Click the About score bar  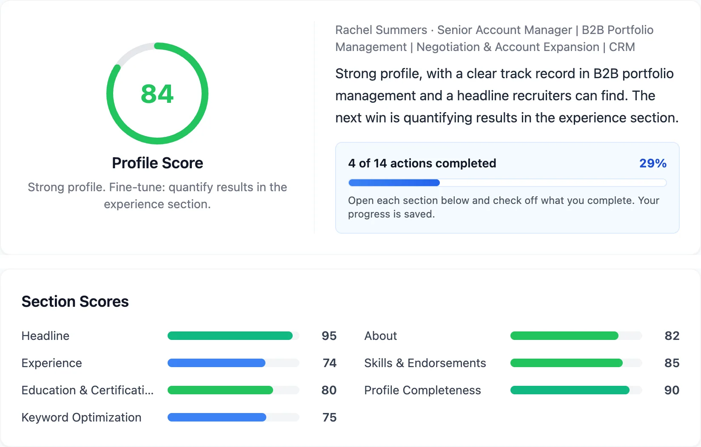(x=576, y=336)
